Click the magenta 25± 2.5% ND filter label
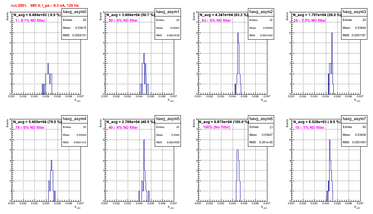This screenshot has height=214, width=373. [x=310, y=21]
